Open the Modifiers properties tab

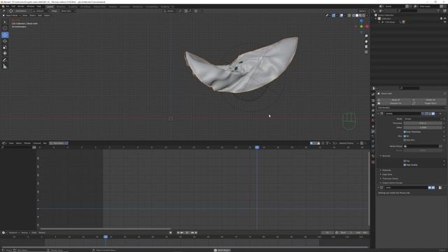tap(373, 132)
